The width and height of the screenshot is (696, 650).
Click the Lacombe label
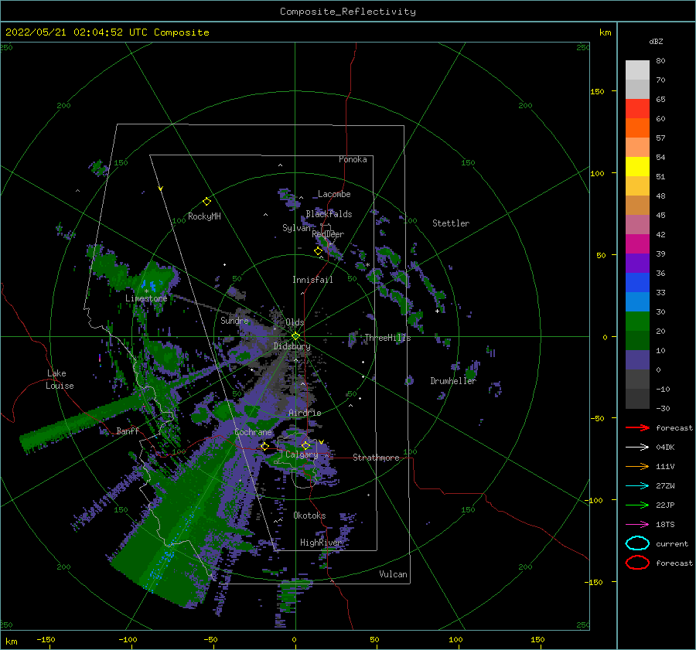[x=334, y=194]
